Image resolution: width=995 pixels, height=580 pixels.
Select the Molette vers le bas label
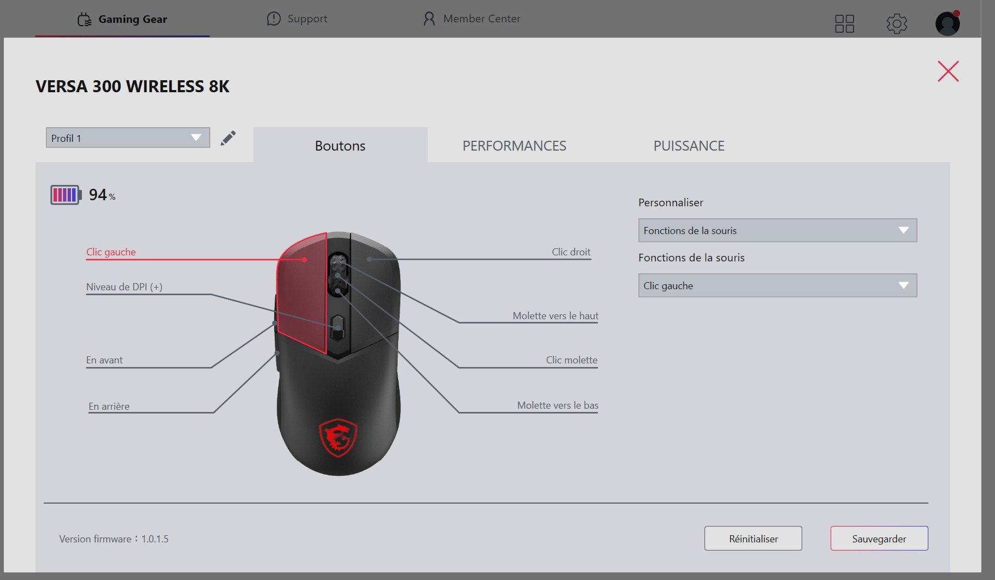coord(558,405)
